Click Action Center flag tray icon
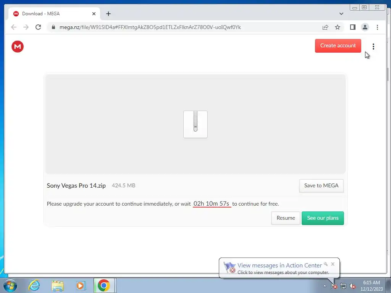Image resolution: width=391 pixels, height=293 pixels. [334, 286]
